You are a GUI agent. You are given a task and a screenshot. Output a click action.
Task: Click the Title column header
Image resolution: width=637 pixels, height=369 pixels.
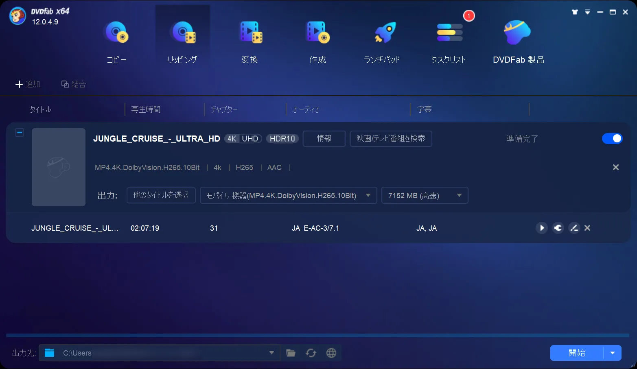(40, 109)
